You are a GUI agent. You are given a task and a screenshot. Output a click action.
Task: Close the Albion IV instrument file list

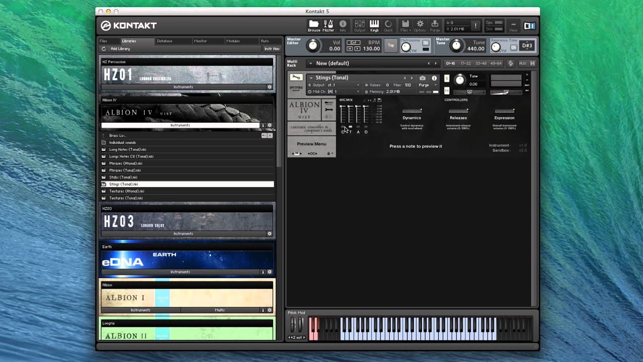[270, 136]
